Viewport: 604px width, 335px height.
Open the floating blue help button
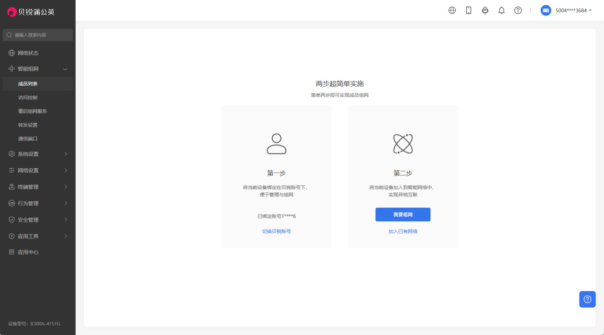587,299
